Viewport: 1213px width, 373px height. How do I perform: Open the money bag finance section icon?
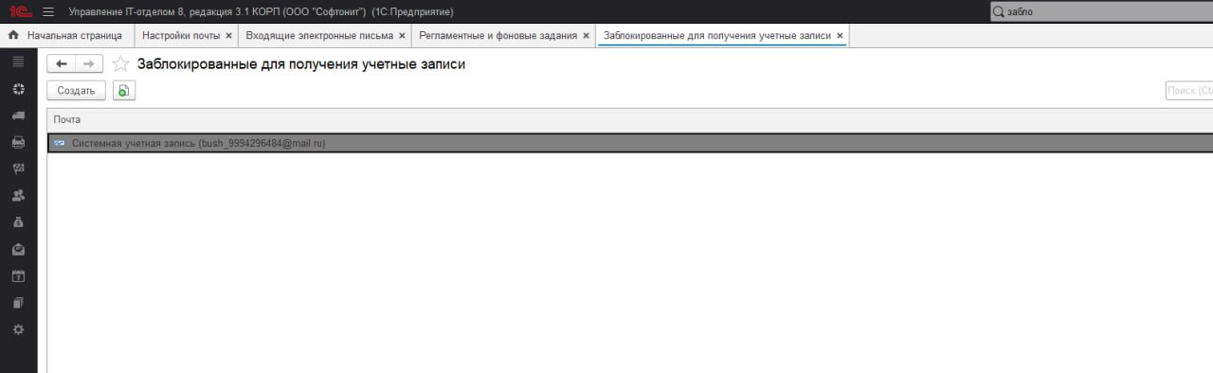[x=18, y=222]
